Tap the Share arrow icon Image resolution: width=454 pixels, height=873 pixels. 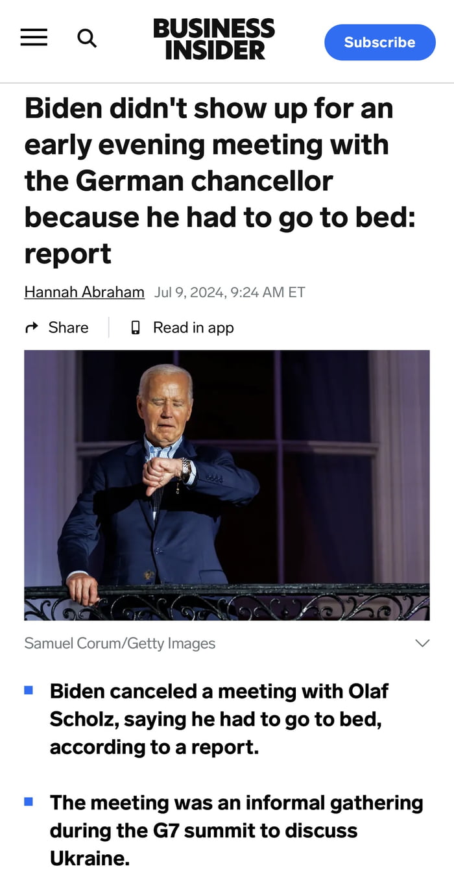point(31,328)
